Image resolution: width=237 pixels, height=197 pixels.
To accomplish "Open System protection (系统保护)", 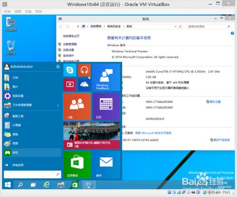I will tap(68, 55).
